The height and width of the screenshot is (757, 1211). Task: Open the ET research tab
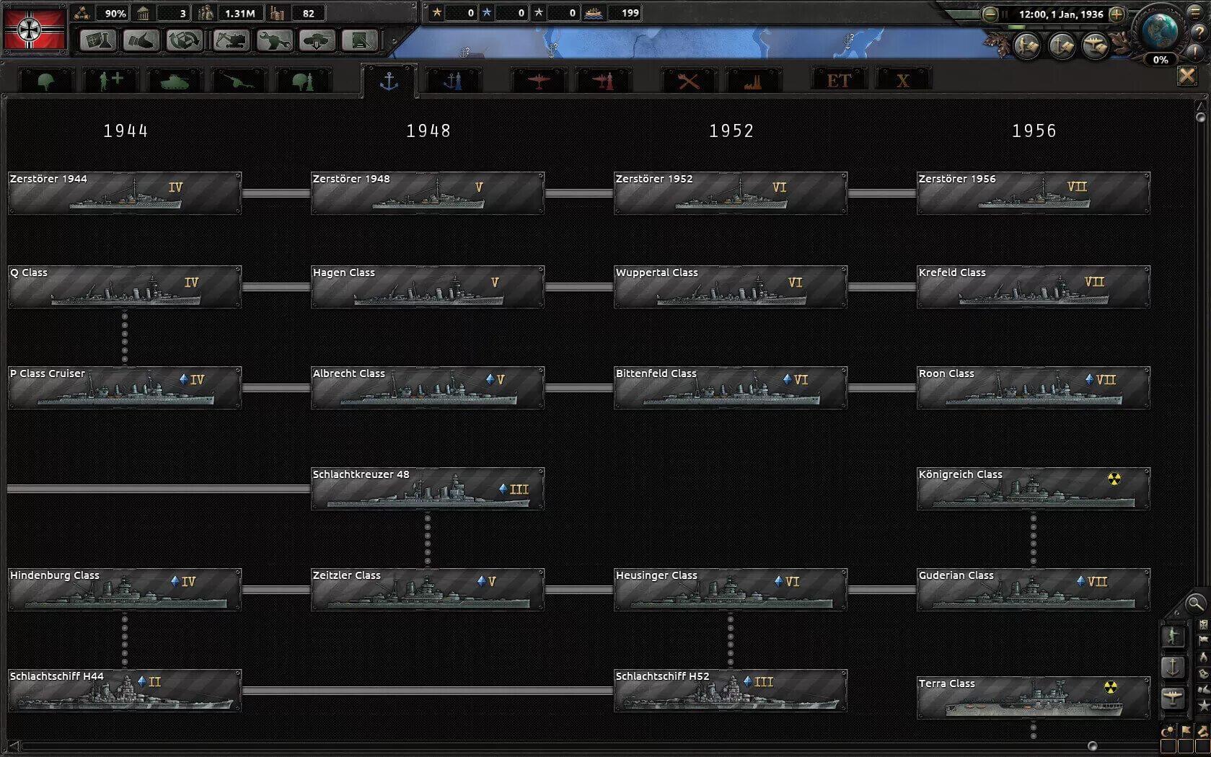[838, 80]
